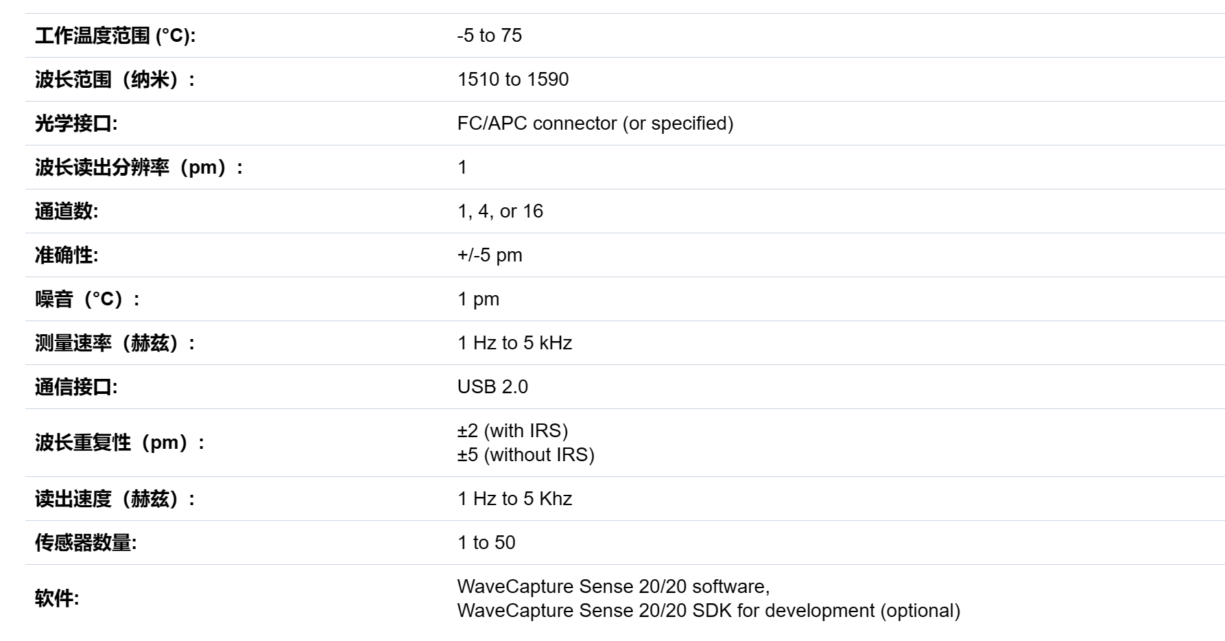
Task: Click the WaveCapture Sense 20/20 software text
Action: (614, 587)
